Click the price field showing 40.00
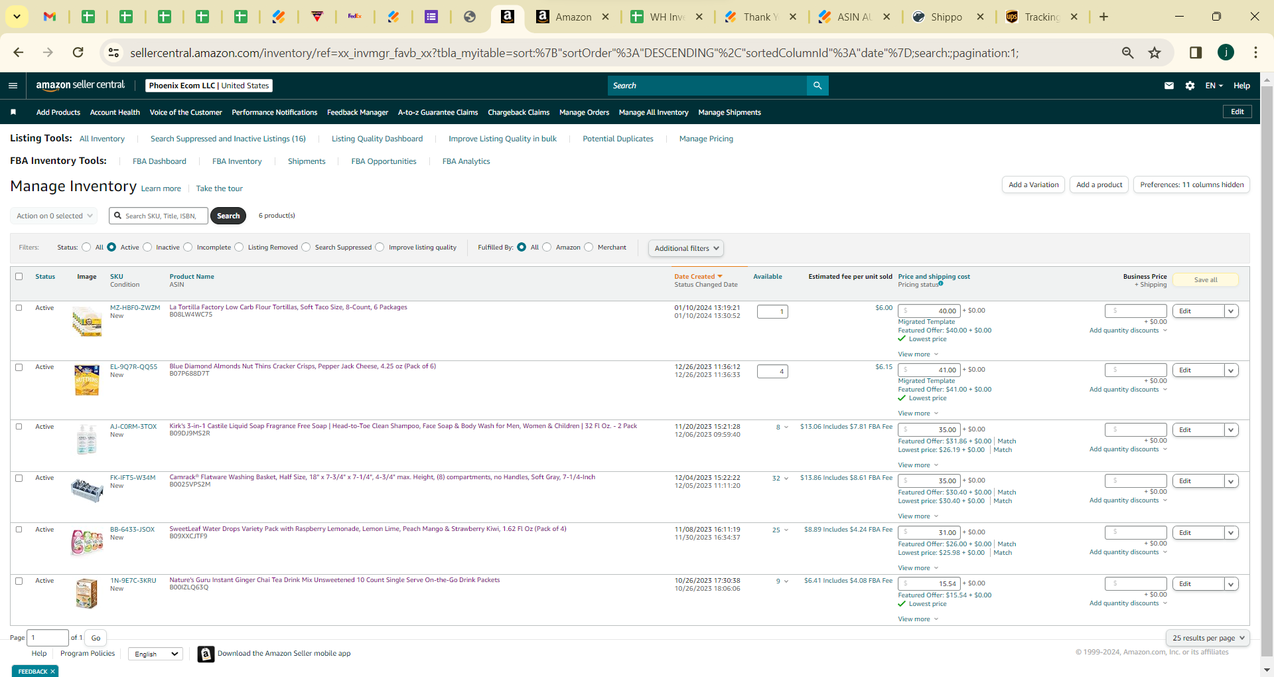 coord(929,311)
